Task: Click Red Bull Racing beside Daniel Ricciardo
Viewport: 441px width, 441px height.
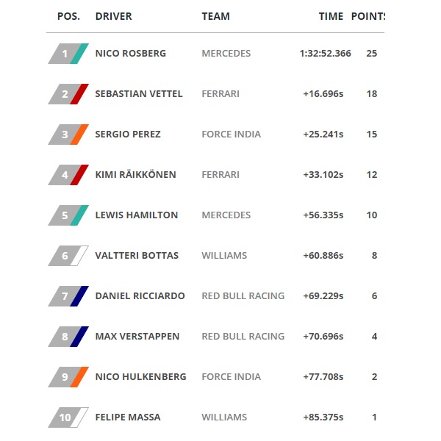Action: [243, 296]
